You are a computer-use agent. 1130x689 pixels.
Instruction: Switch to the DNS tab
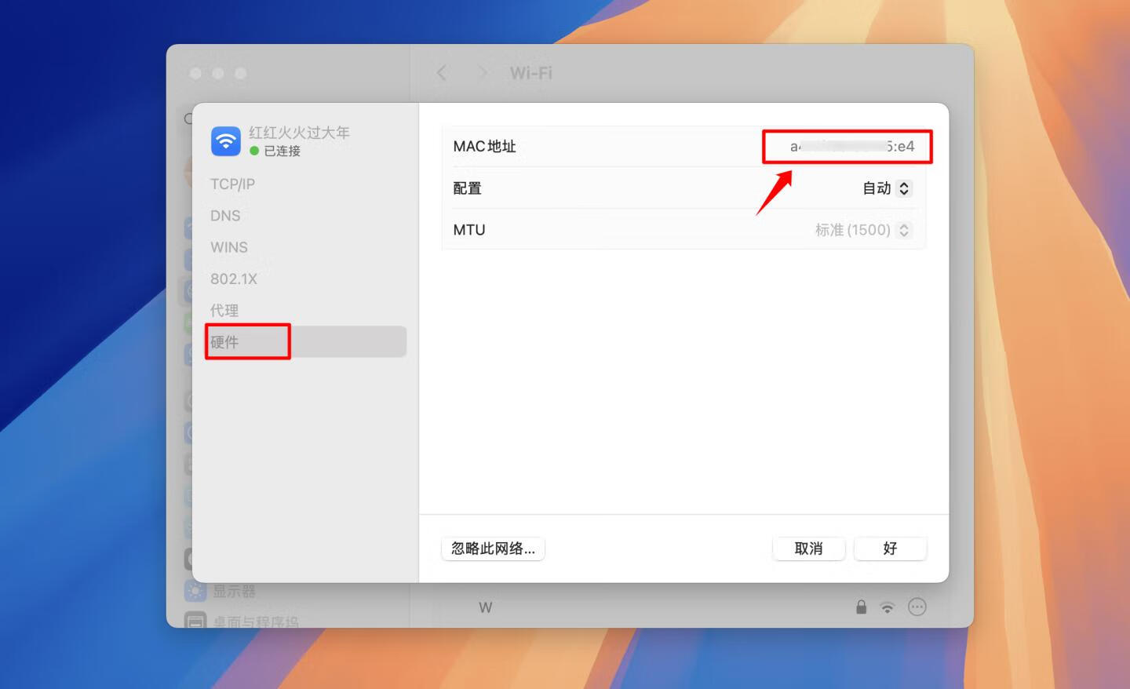click(x=225, y=215)
